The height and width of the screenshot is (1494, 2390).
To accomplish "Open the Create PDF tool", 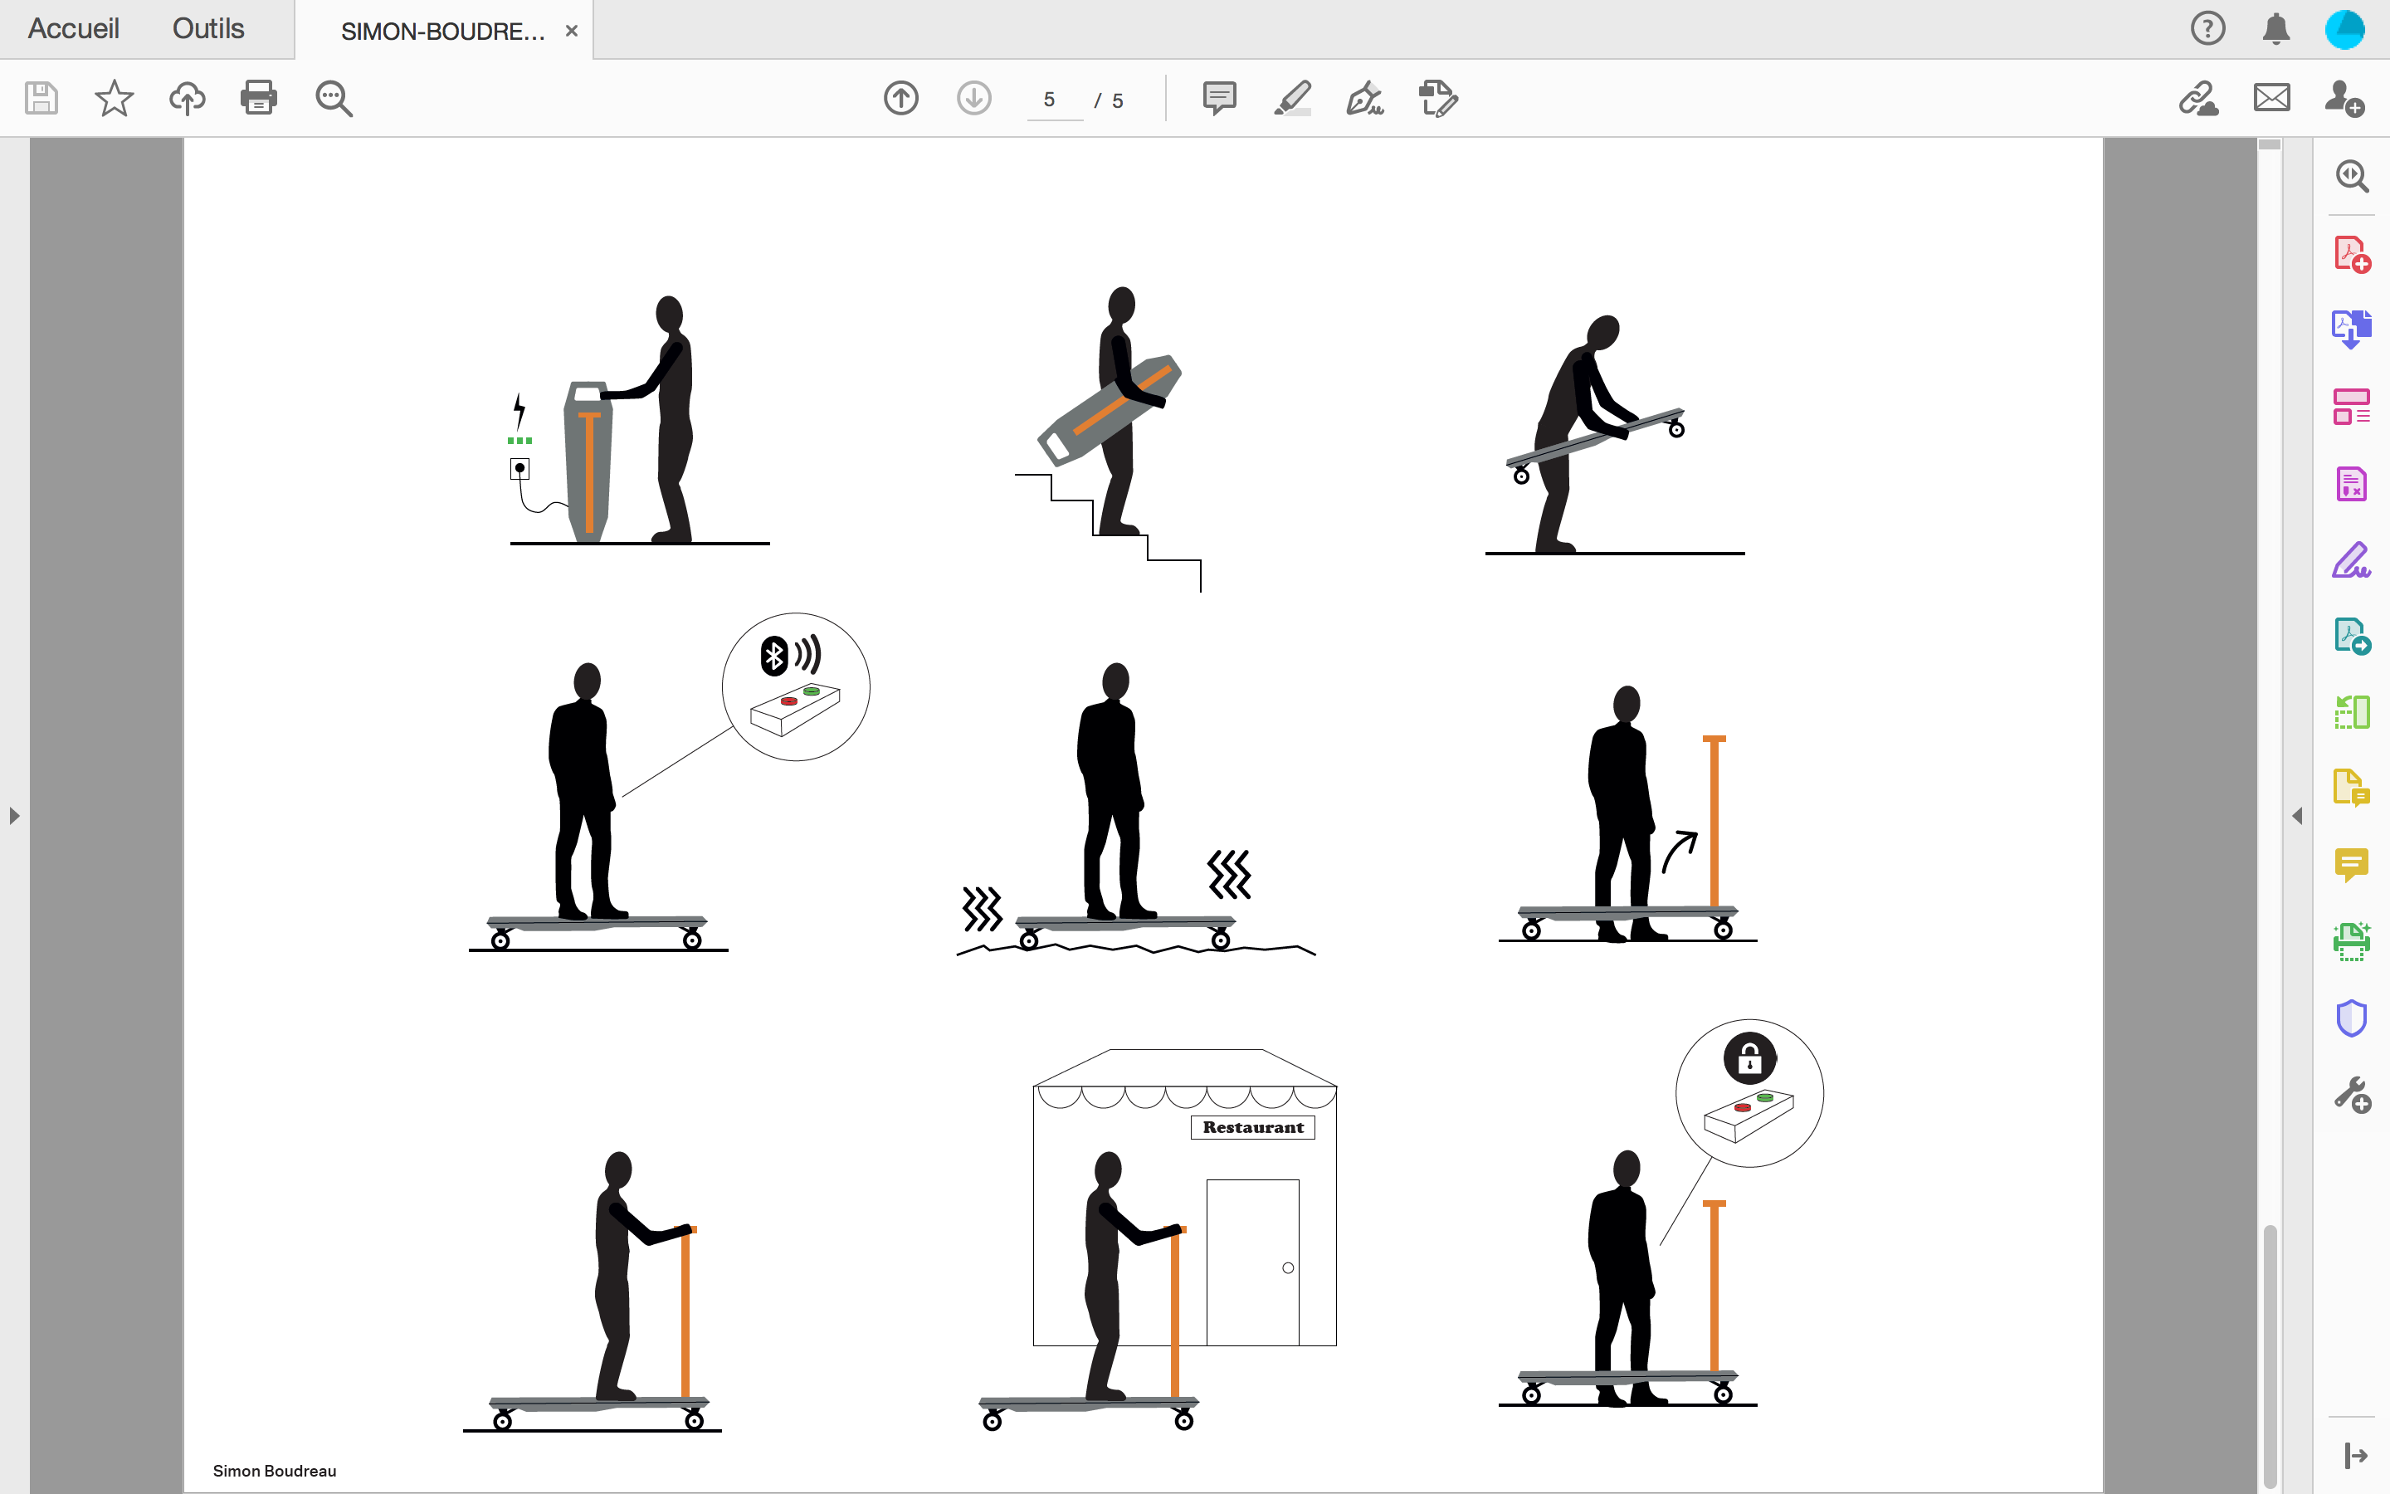I will point(2352,254).
